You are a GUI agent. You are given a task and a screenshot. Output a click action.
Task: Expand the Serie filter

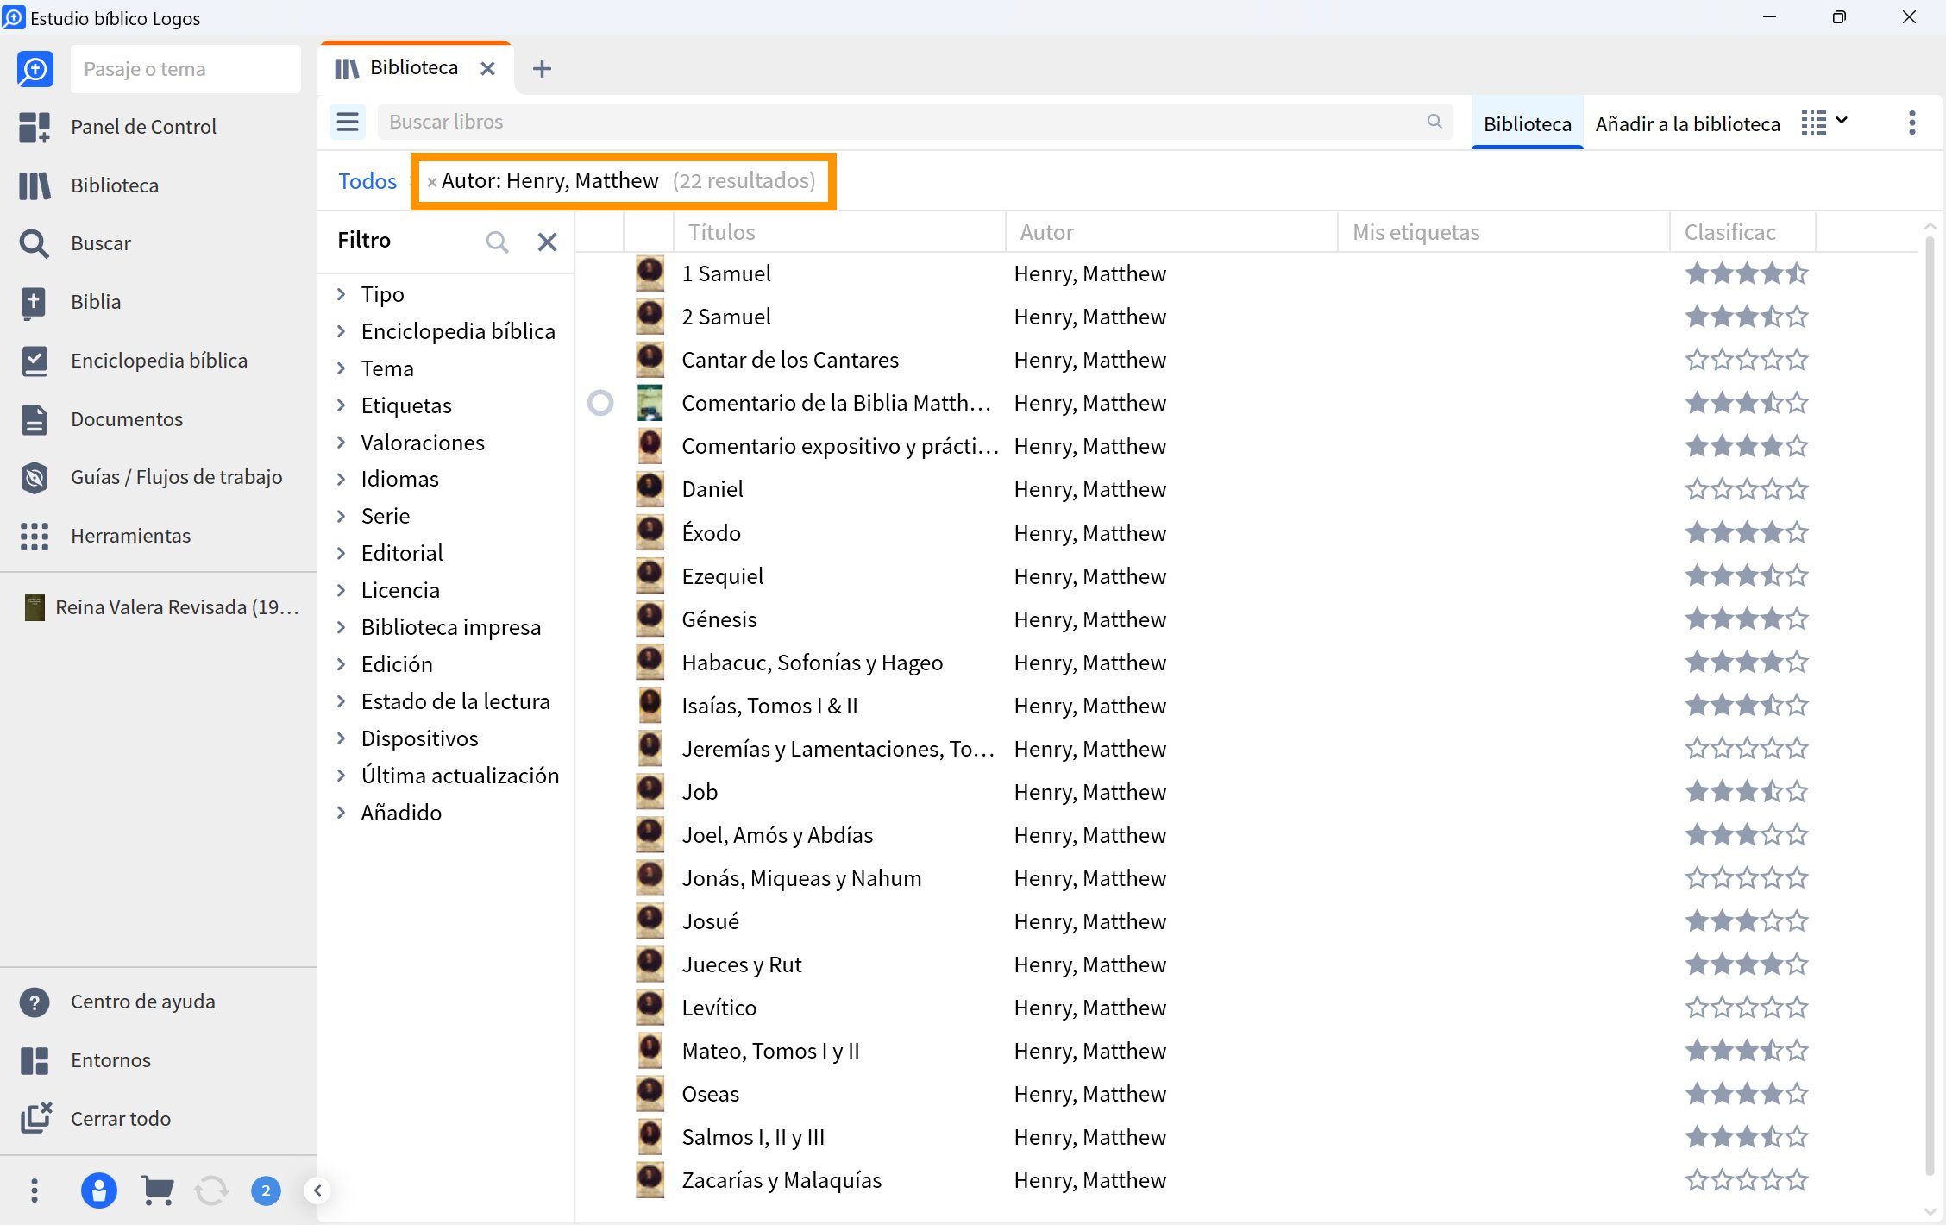pos(341,516)
